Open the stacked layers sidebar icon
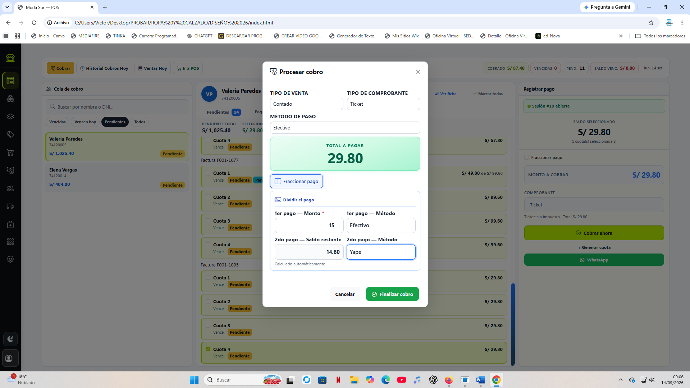Image resolution: width=690 pixels, height=388 pixels. [10, 117]
